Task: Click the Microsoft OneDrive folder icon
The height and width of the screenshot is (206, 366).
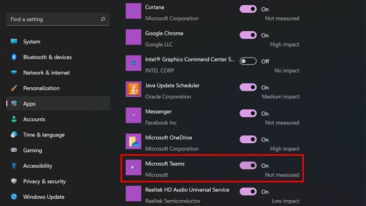Action: [x=133, y=141]
